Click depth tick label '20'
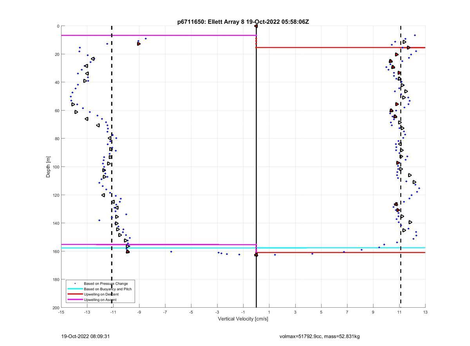The height and width of the screenshot is (346, 470). point(57,54)
